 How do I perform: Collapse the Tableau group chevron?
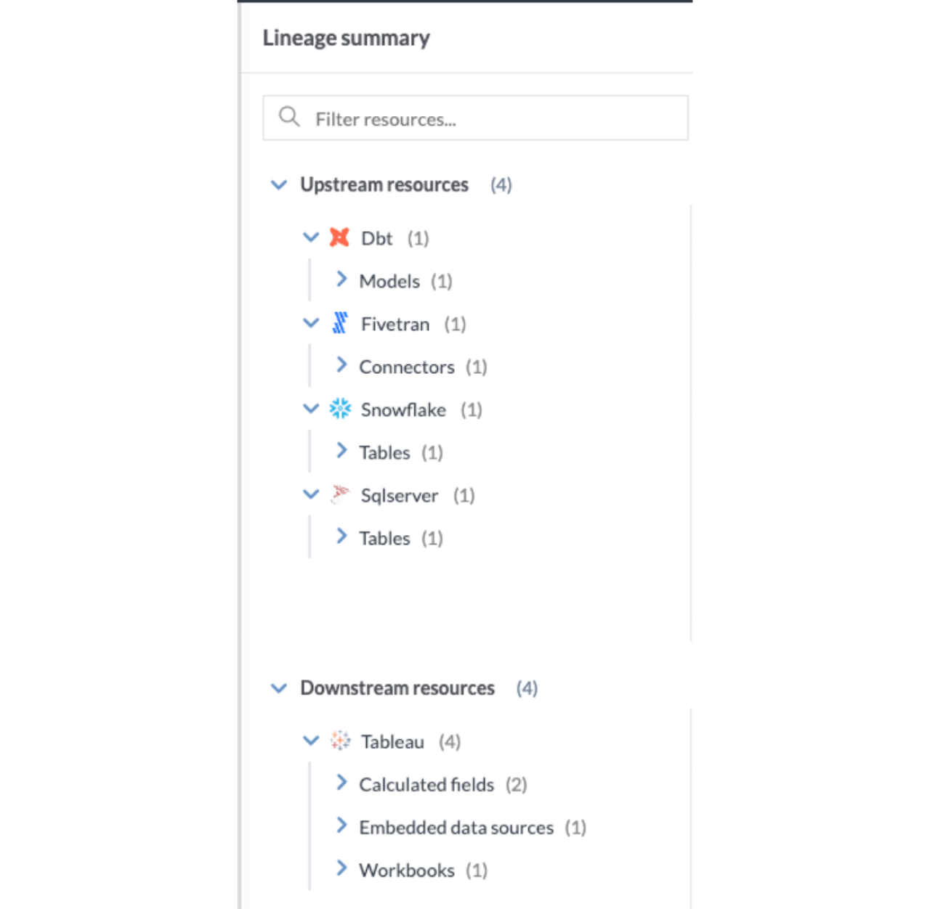pos(310,741)
